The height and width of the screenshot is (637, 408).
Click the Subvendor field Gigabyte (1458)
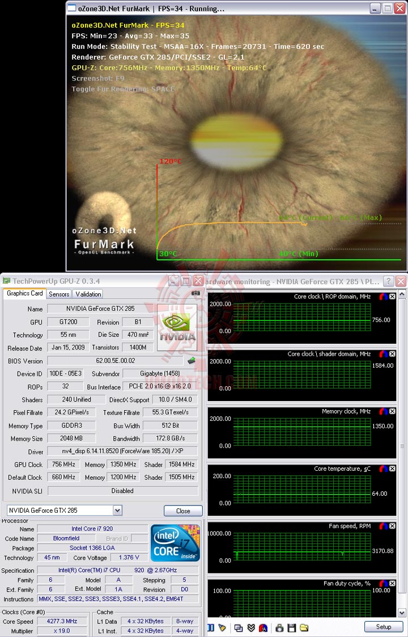160,373
